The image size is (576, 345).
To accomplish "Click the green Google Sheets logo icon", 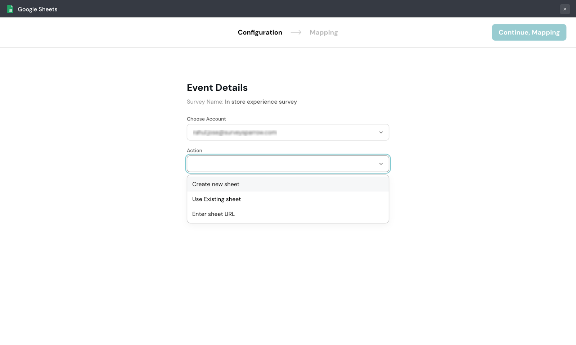I will pos(10,9).
